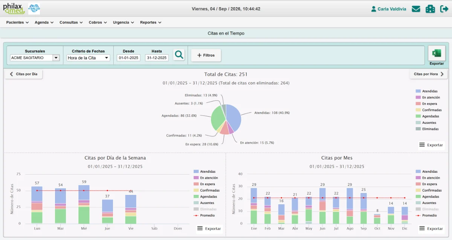The width and height of the screenshot is (452, 240).
Task: Click the Mié bar in weekday chart
Action: (x=84, y=204)
